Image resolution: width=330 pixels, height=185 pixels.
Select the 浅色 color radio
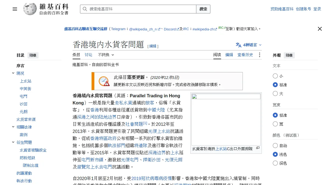pos(275,154)
